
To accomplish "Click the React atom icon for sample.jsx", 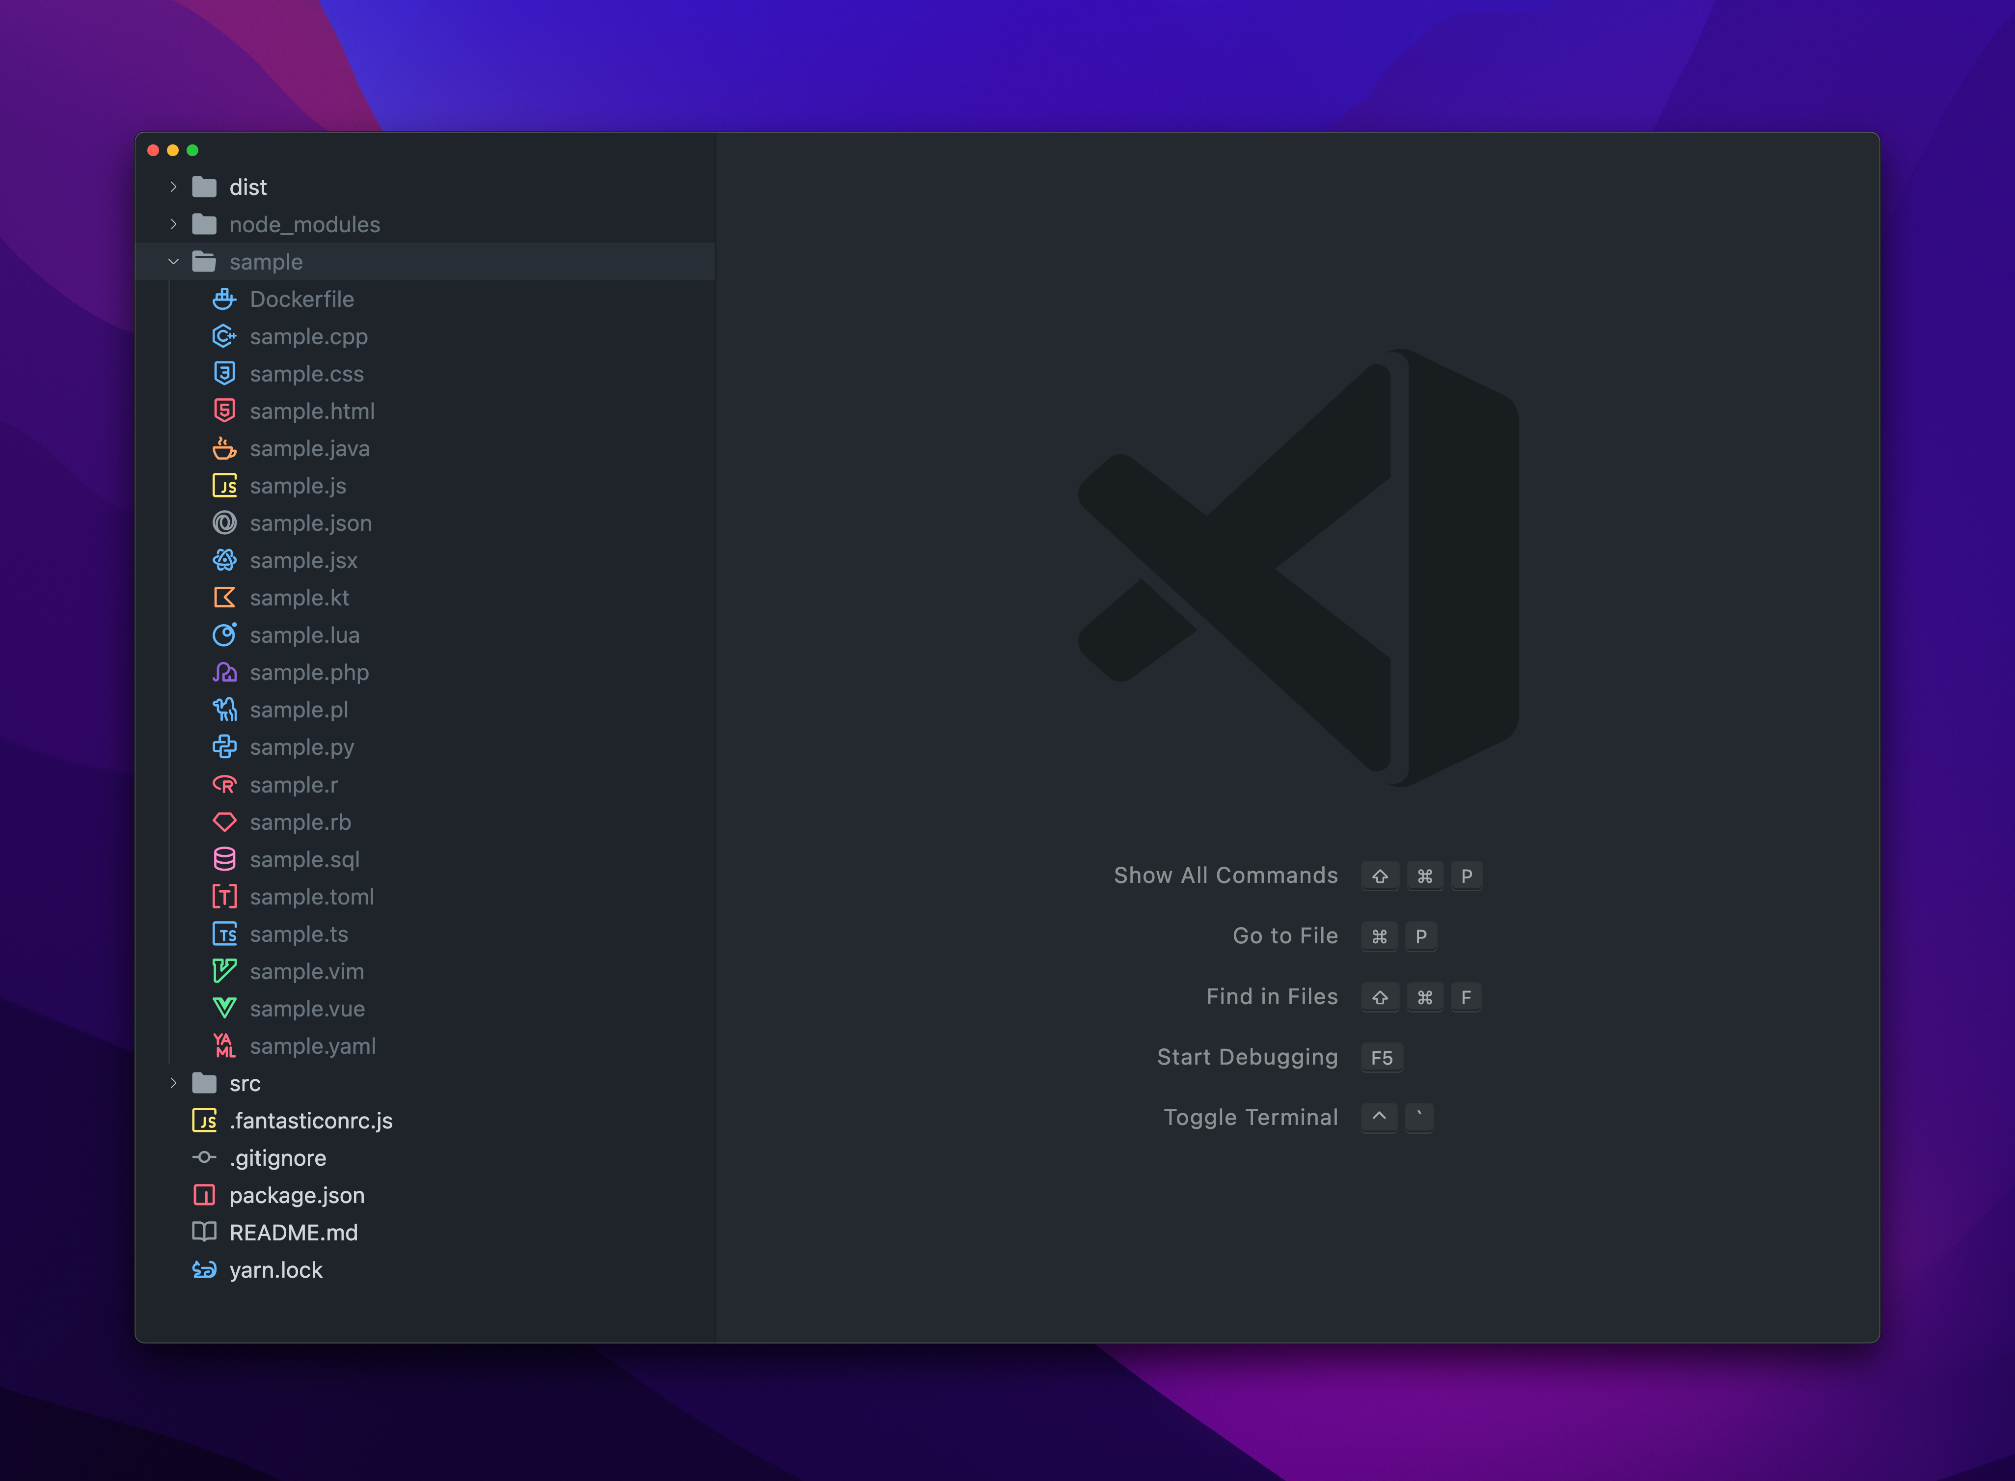I will (224, 560).
